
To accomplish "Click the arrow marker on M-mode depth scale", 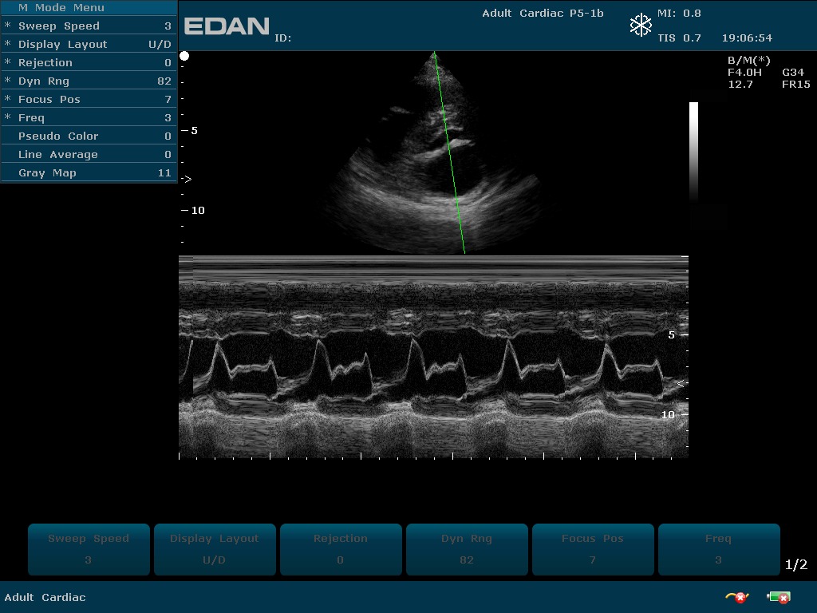I will pyautogui.click(x=681, y=384).
